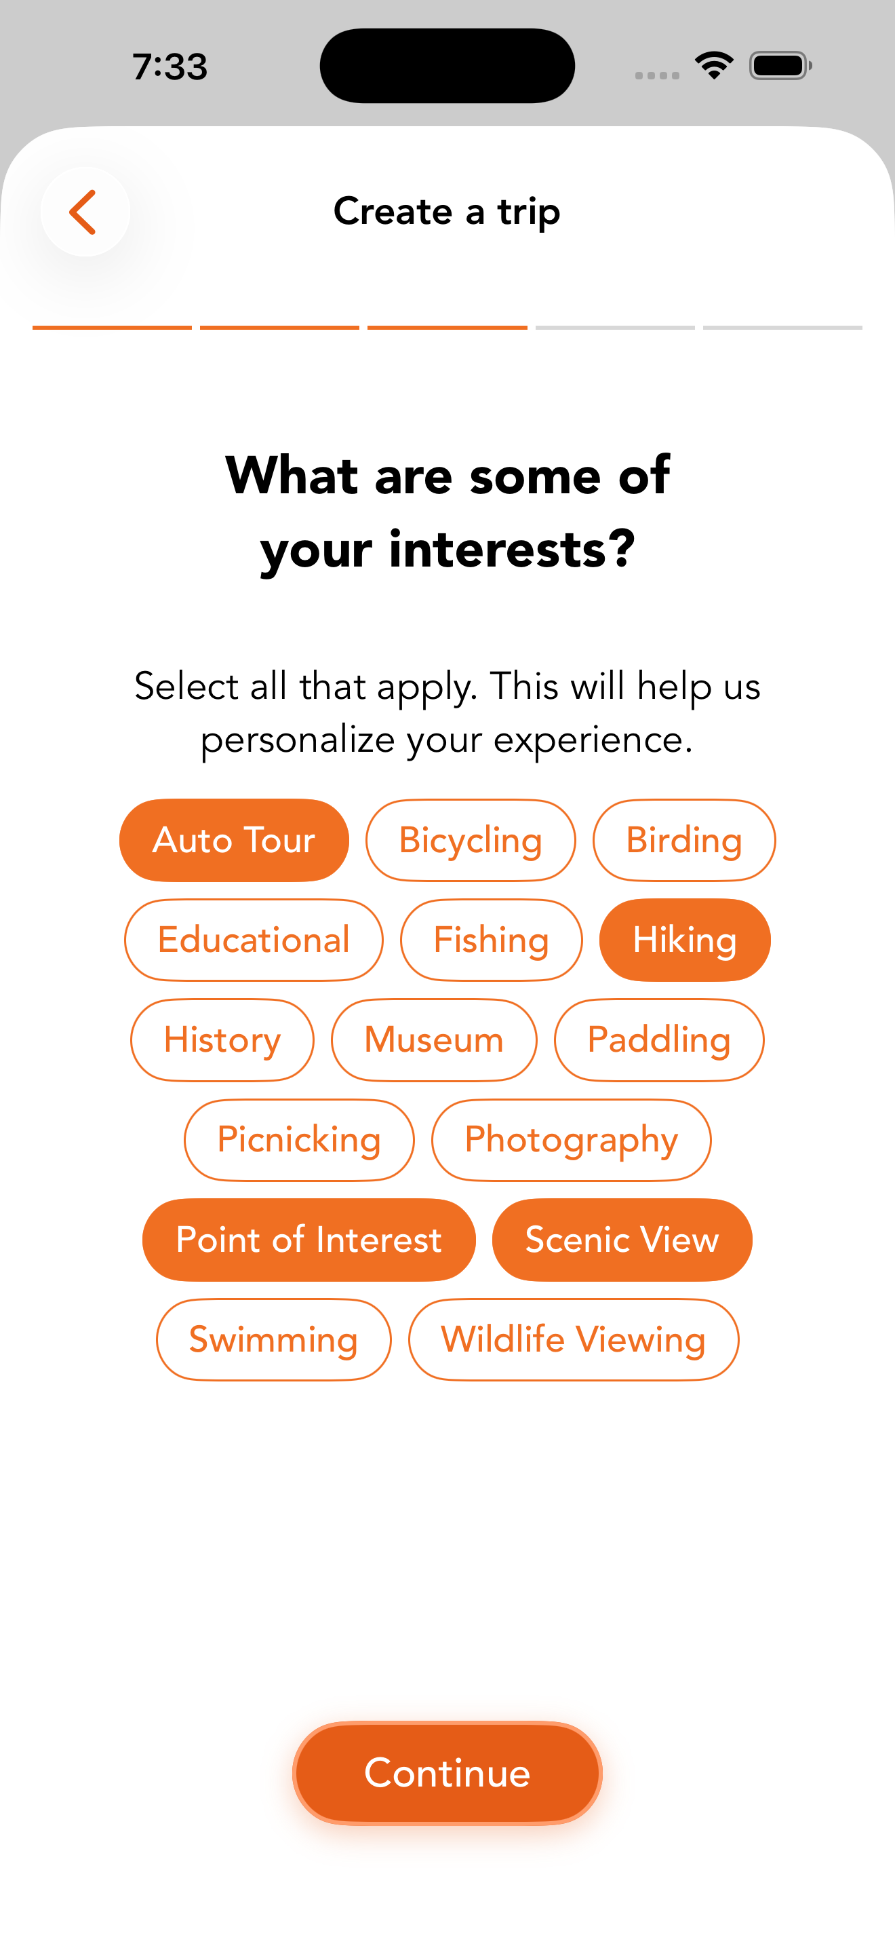Screen dimensions: 895x1946
Task: Turn off Point of Interest chip
Action: [309, 1240]
